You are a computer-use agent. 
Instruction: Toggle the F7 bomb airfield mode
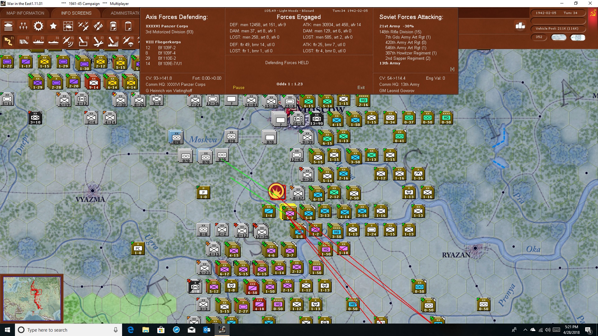click(98, 41)
